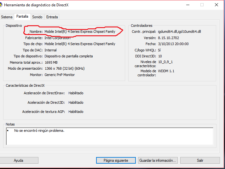The height and width of the screenshot is (169, 225).
Task: Click the Nombre chipset value text
Action: (x=80, y=32)
